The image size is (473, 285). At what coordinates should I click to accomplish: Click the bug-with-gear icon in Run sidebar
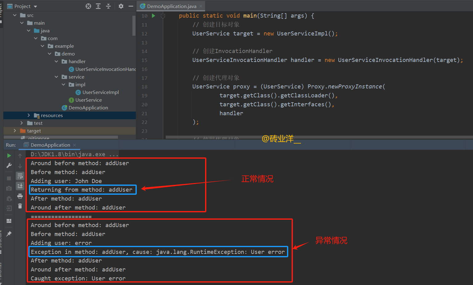9,198
